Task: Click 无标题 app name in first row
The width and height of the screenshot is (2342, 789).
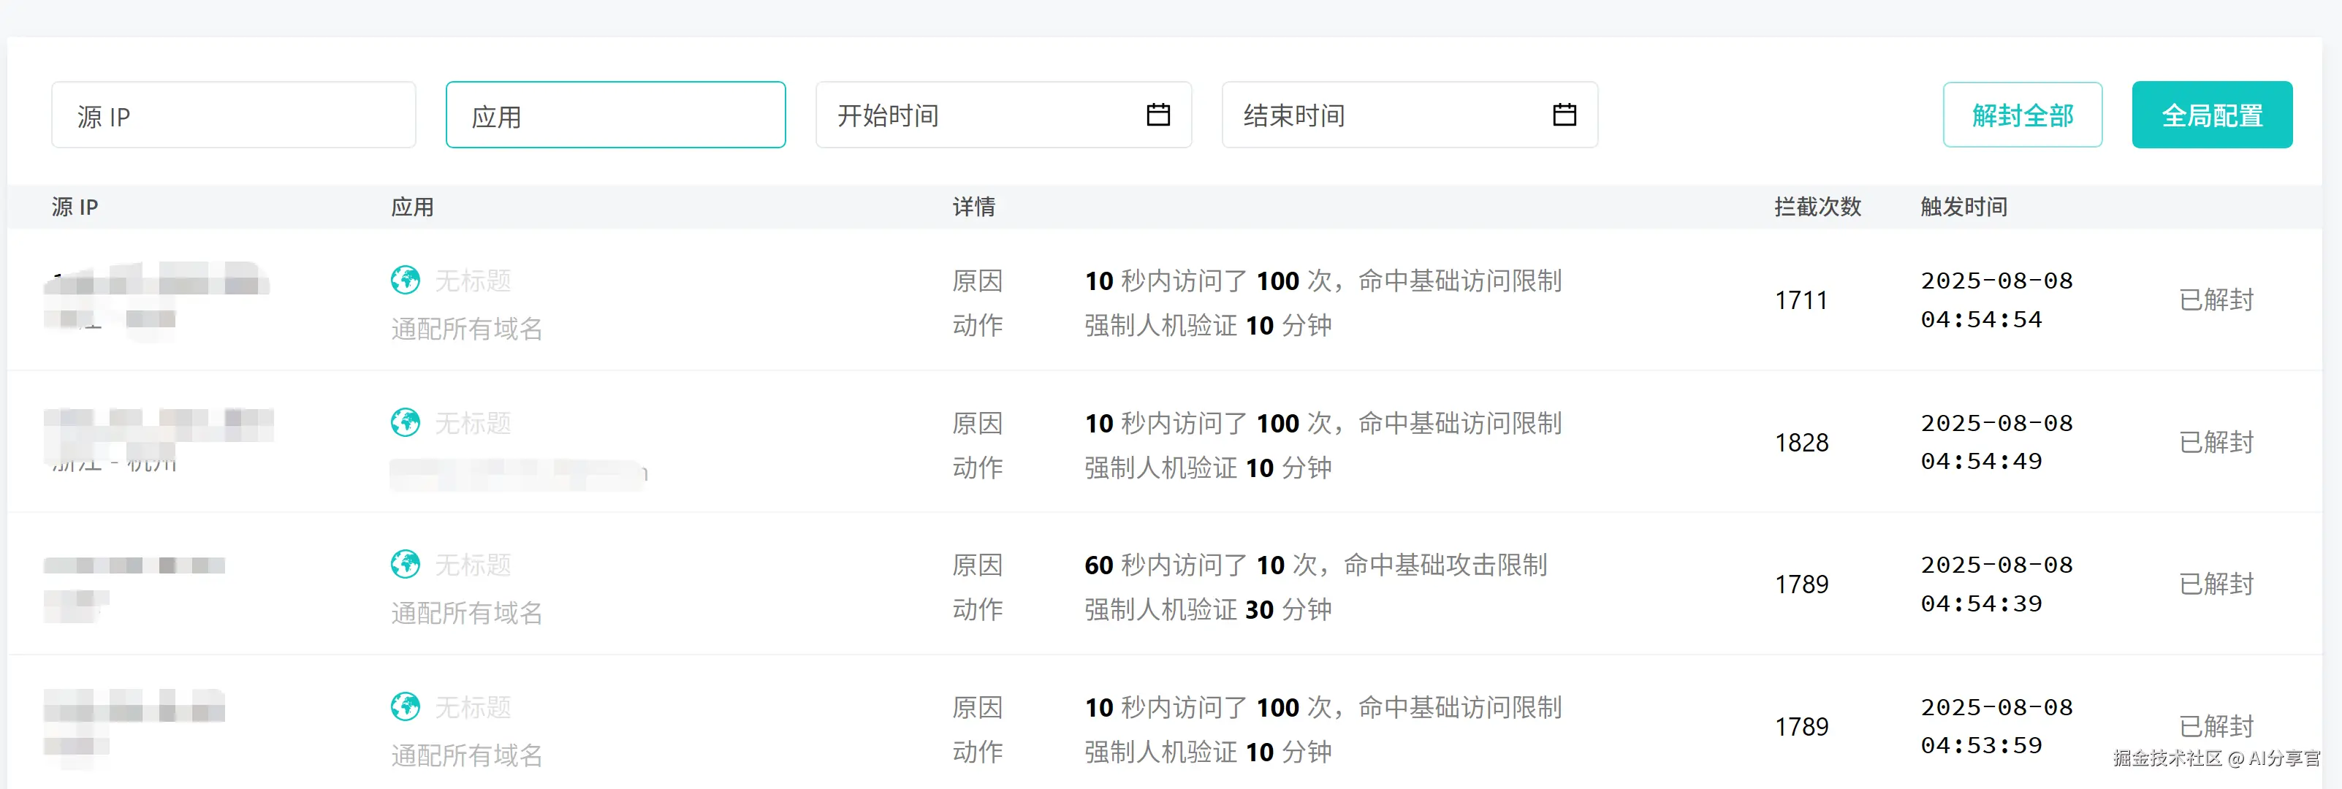Action: tap(473, 280)
